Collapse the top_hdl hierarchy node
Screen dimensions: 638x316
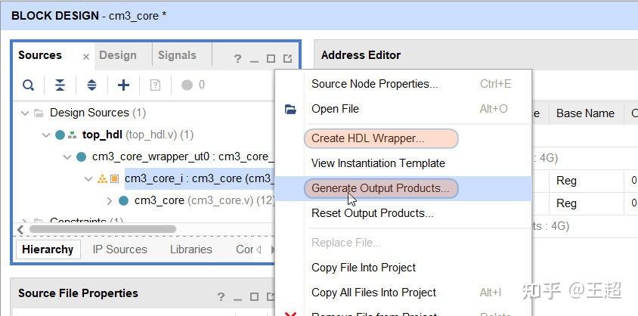click(46, 135)
